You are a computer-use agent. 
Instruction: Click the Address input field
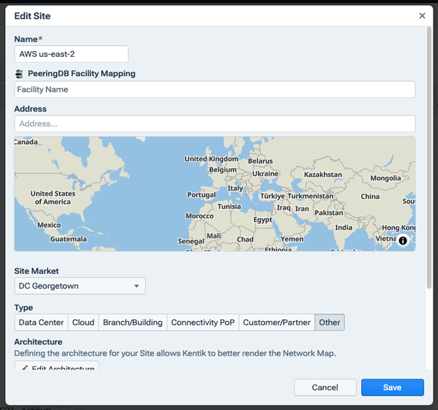pos(214,123)
